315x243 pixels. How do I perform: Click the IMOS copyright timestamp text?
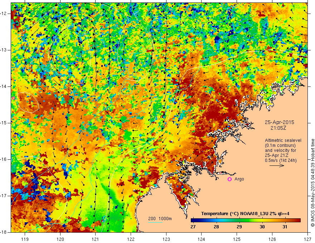coord(312,183)
